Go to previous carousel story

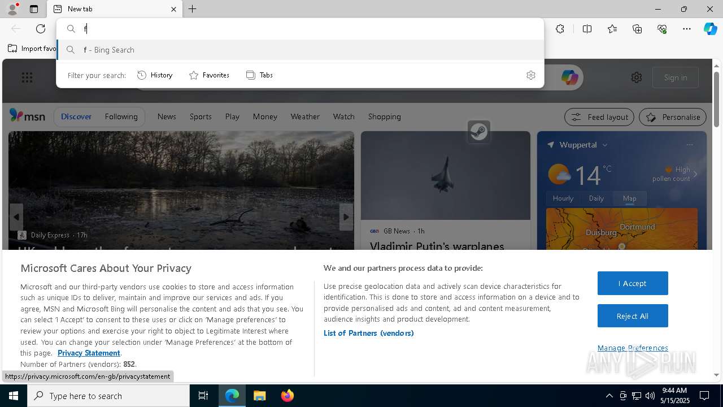click(16, 217)
